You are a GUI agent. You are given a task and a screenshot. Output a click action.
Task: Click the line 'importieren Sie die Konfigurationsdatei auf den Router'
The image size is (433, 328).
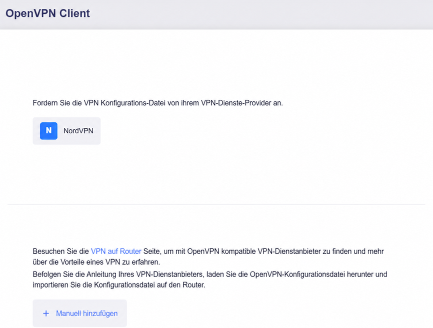click(119, 285)
